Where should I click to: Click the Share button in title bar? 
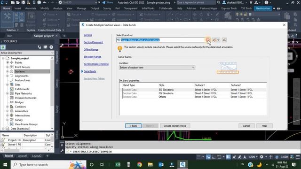click(108, 2)
